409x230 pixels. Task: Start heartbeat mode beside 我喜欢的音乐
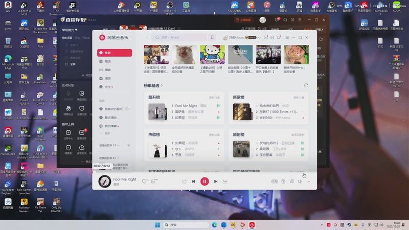click(x=127, y=109)
